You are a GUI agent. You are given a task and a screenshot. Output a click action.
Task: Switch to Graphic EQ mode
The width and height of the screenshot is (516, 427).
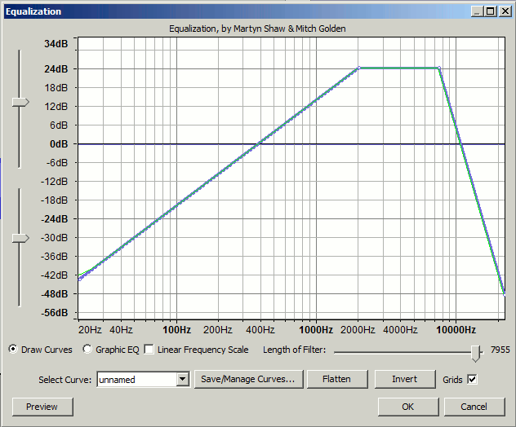(87, 350)
